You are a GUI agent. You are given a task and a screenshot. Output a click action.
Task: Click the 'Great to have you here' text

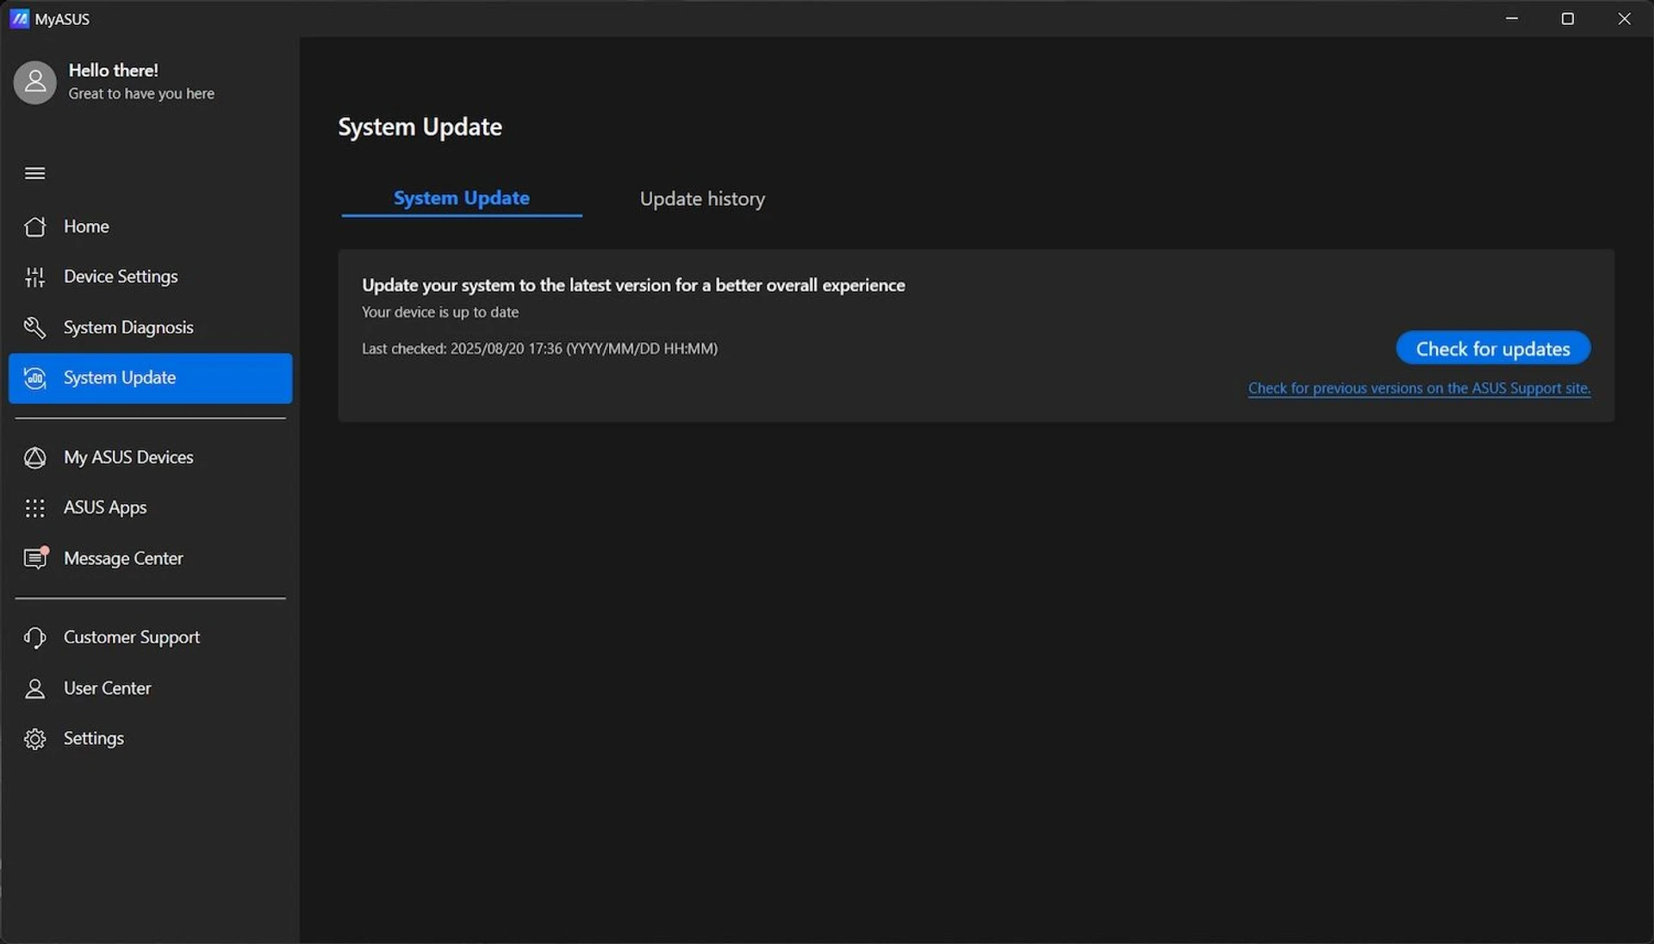click(x=141, y=94)
